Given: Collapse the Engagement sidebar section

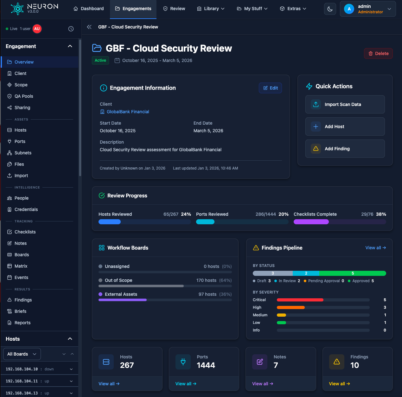Looking at the screenshot, I should tap(70, 46).
